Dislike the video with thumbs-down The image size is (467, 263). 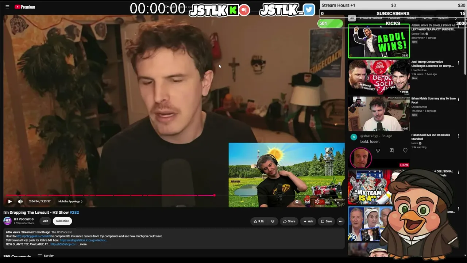(273, 221)
